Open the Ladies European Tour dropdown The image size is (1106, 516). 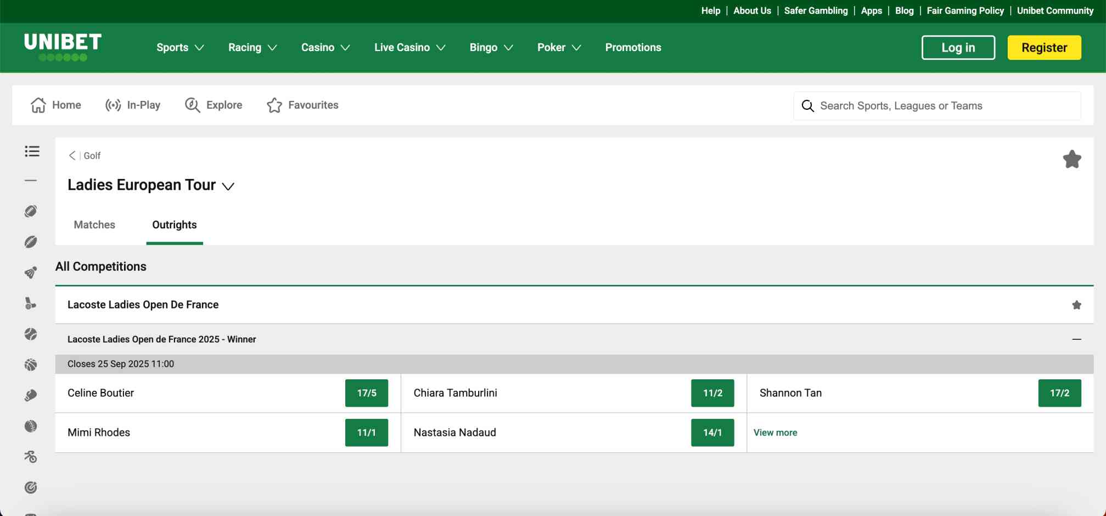[228, 186]
